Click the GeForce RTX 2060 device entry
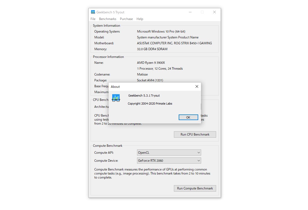 click(x=150, y=160)
